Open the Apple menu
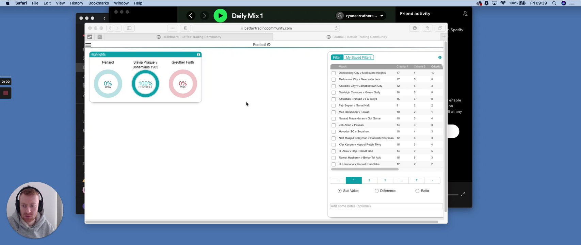581x245 pixels. click(7, 3)
